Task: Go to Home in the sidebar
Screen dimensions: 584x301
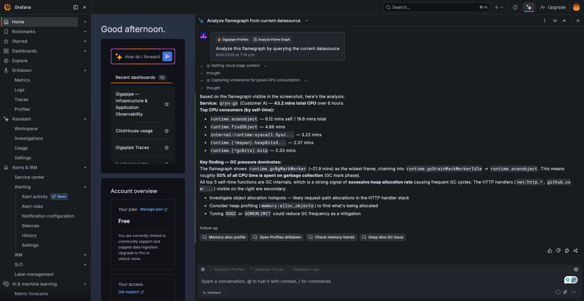Action: pos(40,22)
